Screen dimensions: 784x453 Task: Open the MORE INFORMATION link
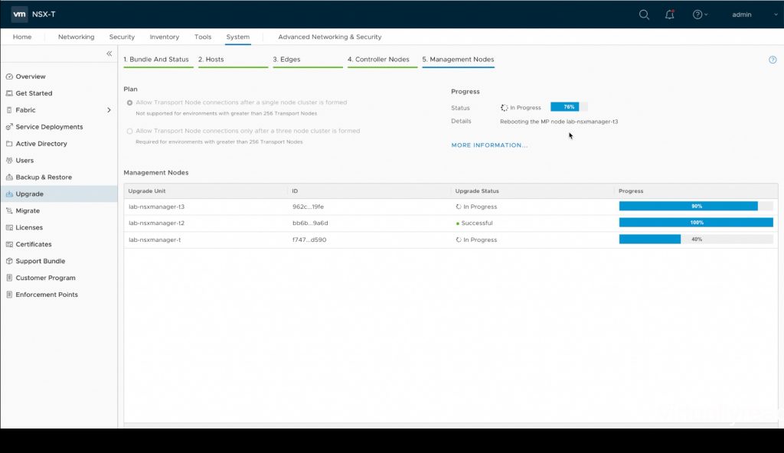(x=489, y=145)
